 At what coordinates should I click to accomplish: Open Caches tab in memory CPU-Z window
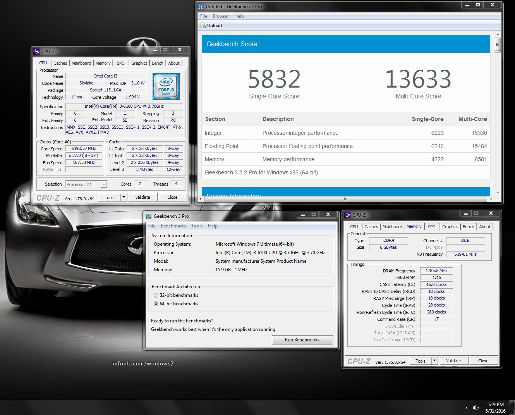[x=371, y=227]
